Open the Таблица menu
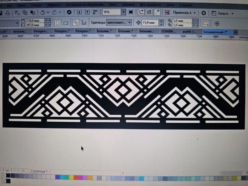248x186 pixels. [x=128, y=5]
